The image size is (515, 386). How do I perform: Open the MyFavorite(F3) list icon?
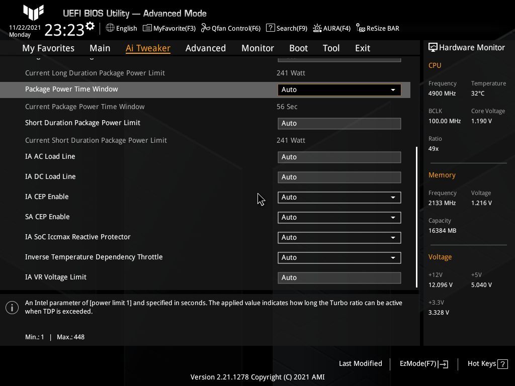tap(147, 28)
